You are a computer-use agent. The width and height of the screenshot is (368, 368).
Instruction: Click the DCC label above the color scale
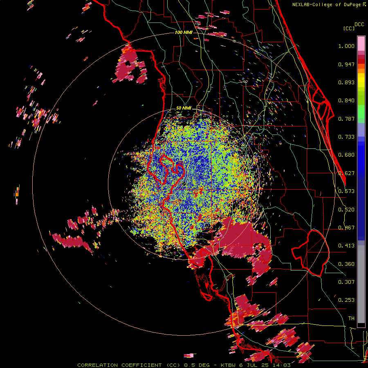(359, 25)
